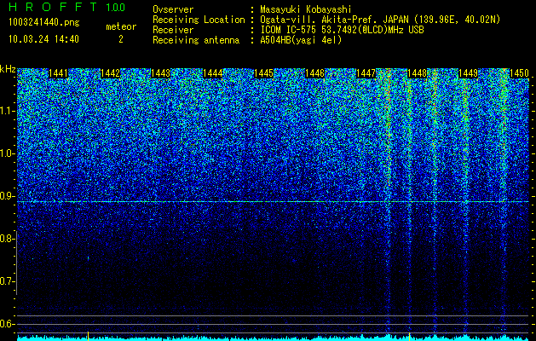This screenshot has width=536, height=341.
Task: Click the Ovserver label
Action: click(x=173, y=9)
